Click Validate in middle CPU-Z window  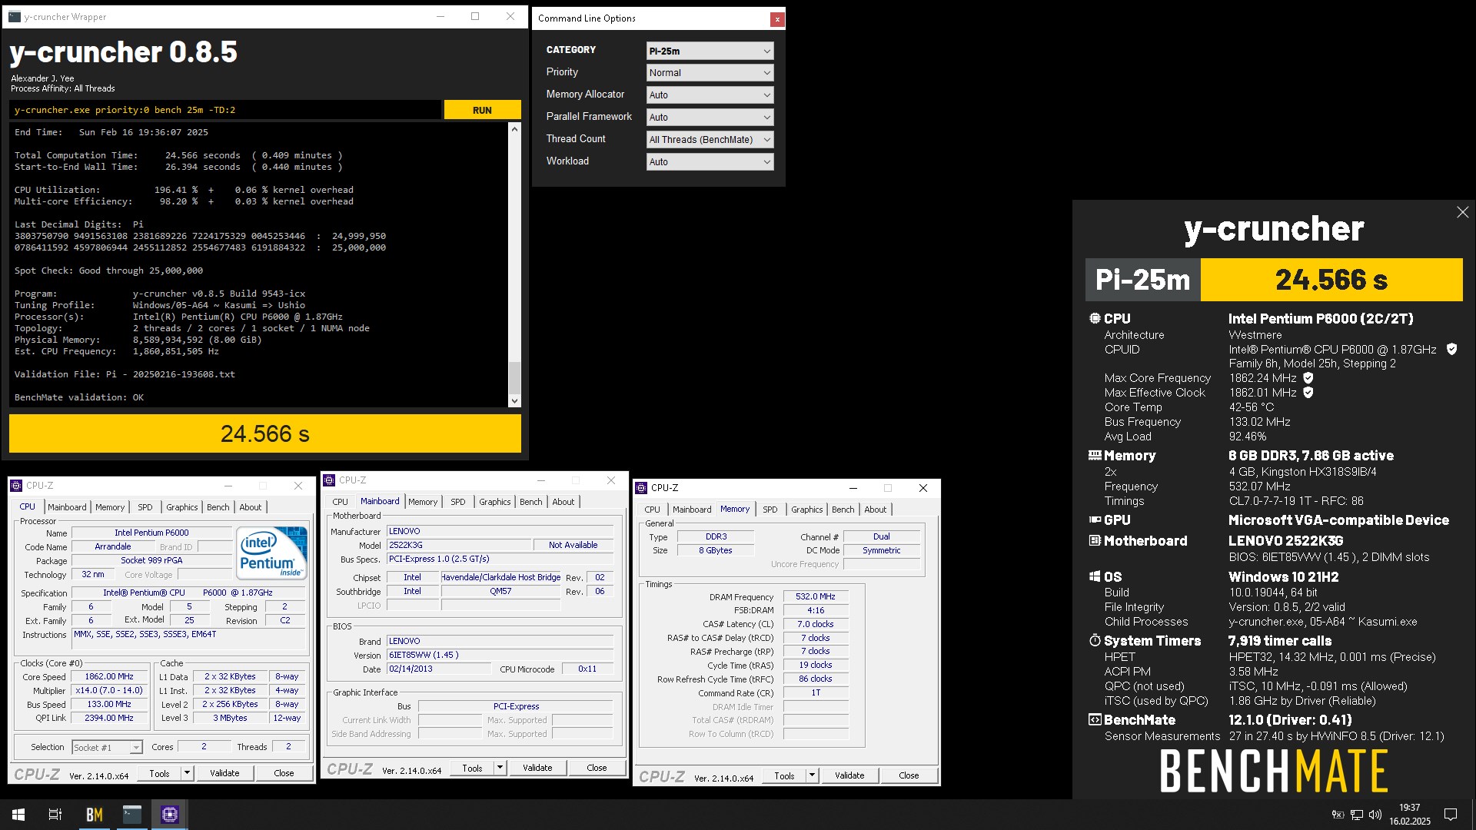click(537, 768)
